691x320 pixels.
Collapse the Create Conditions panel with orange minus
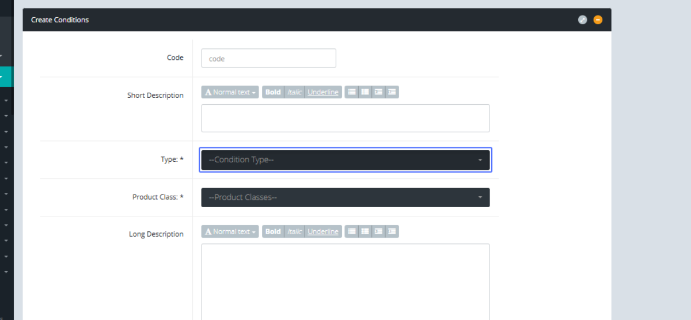tap(598, 20)
